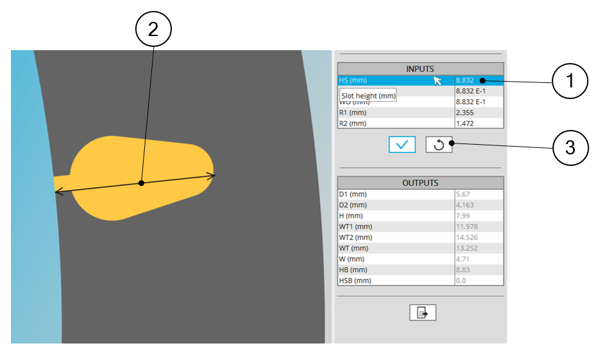
Task: Click the checkmark apply button
Action: pyautogui.click(x=402, y=145)
